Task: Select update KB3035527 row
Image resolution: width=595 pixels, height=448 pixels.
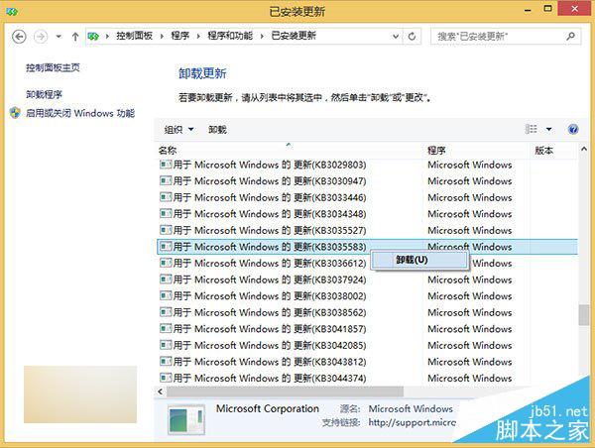Action: (367, 230)
